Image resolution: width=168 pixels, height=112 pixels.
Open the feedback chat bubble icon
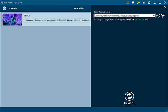(133, 3)
